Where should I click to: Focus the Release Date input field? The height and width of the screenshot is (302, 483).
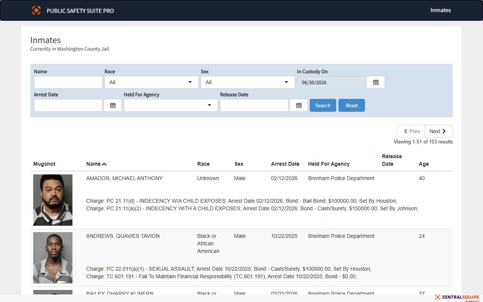tap(254, 105)
